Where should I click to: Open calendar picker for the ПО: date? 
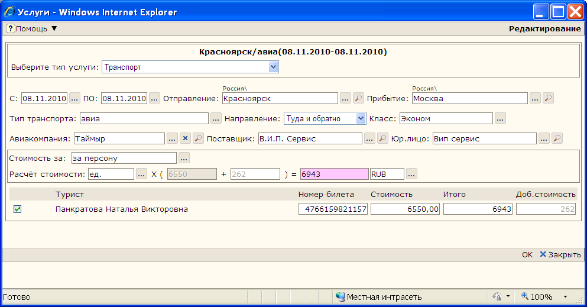[155, 98]
